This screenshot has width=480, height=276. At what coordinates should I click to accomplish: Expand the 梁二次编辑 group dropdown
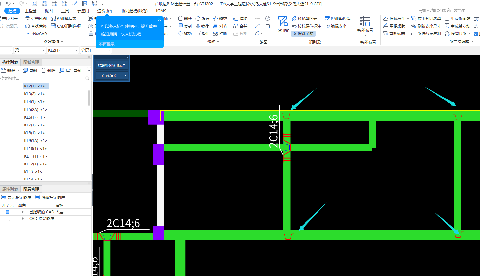point(473,42)
